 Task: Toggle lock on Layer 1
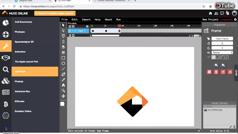point(73,31)
